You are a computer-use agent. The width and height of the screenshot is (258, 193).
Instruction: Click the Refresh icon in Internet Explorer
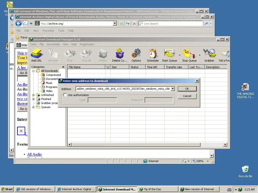pyautogui.click(x=128, y=23)
